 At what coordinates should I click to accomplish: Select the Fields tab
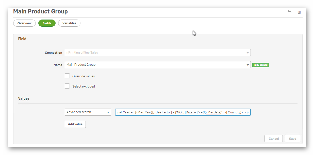coord(47,23)
